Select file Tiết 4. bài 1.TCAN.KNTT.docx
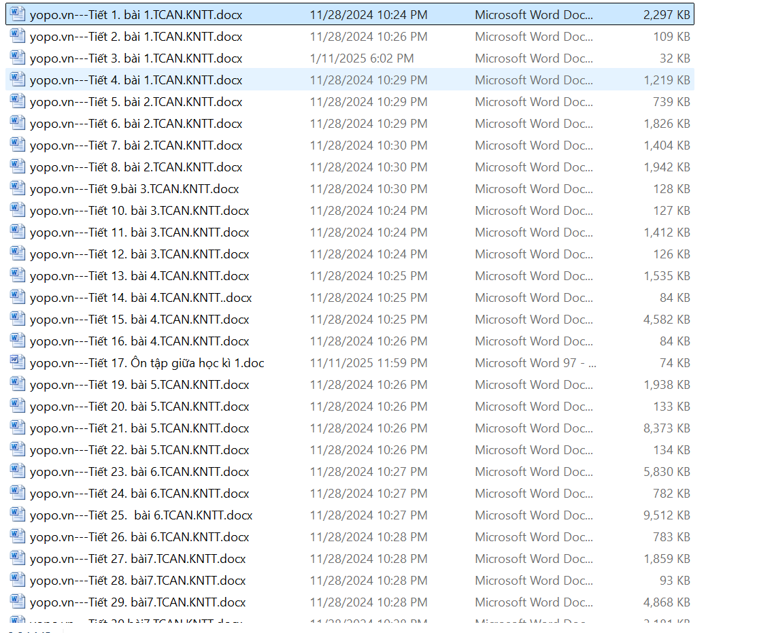Viewport: 757px width, 633px height. [136, 80]
